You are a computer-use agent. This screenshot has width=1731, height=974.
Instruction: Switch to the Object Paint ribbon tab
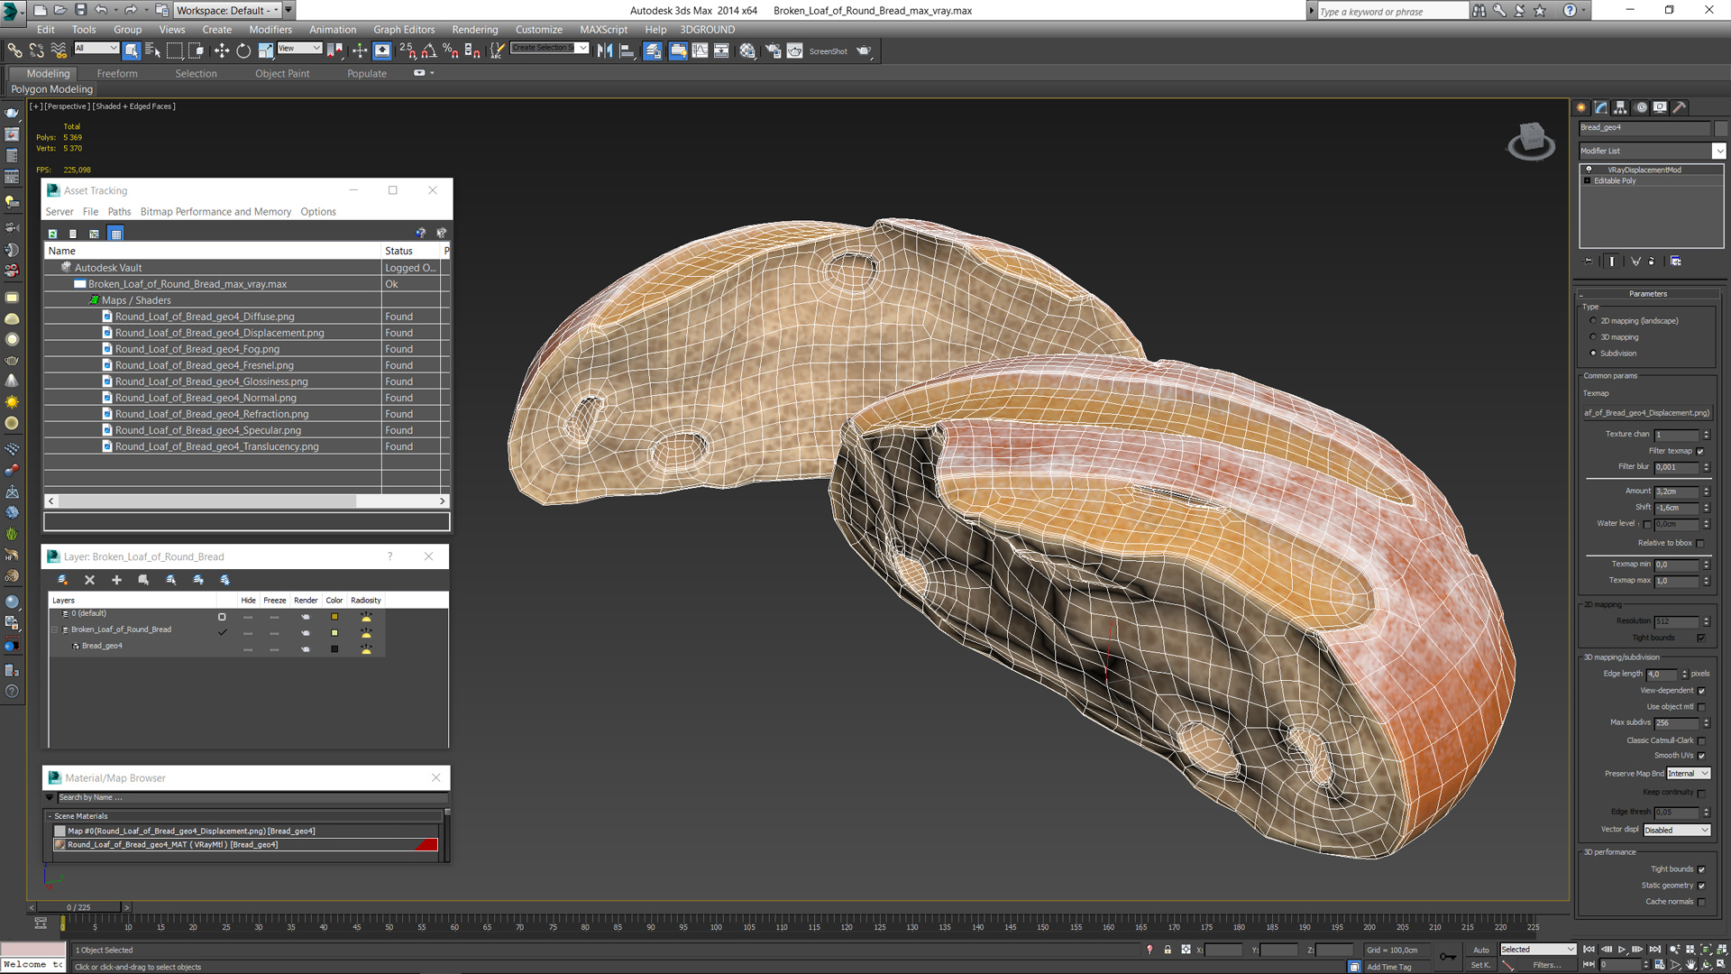[281, 73]
